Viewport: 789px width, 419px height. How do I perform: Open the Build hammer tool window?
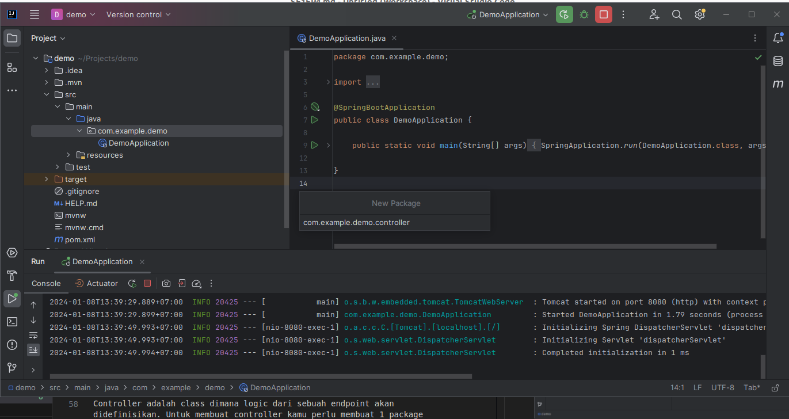(x=12, y=276)
